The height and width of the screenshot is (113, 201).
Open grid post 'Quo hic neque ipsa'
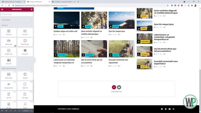pos(117,31)
